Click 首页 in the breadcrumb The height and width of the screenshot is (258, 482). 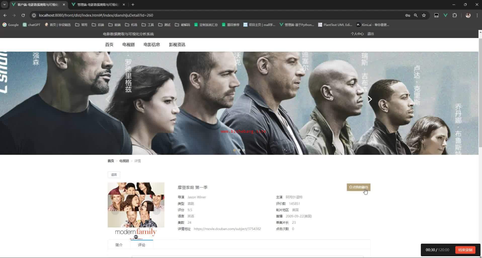(111, 161)
